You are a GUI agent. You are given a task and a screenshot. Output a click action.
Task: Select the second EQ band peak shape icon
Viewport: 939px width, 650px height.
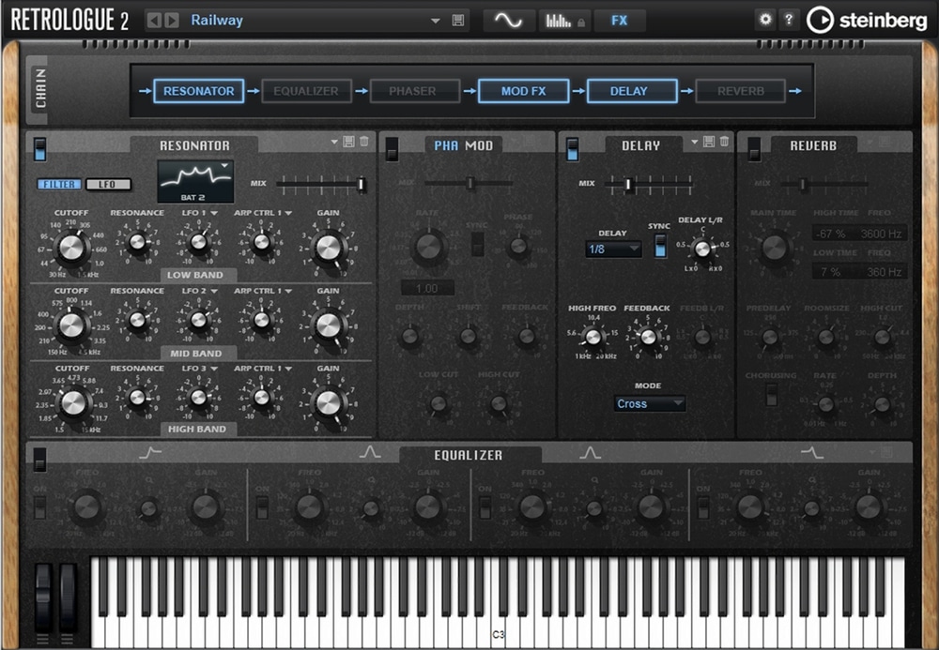point(369,453)
